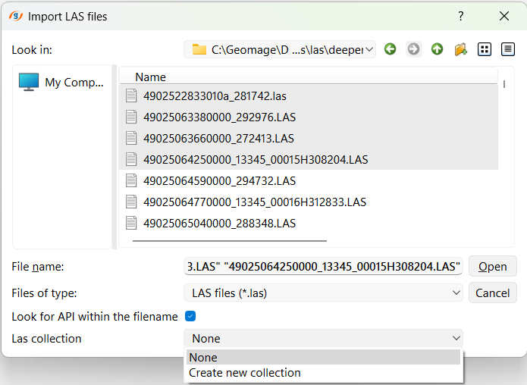Choose Create new collection option
The width and height of the screenshot is (527, 385).
(323, 373)
